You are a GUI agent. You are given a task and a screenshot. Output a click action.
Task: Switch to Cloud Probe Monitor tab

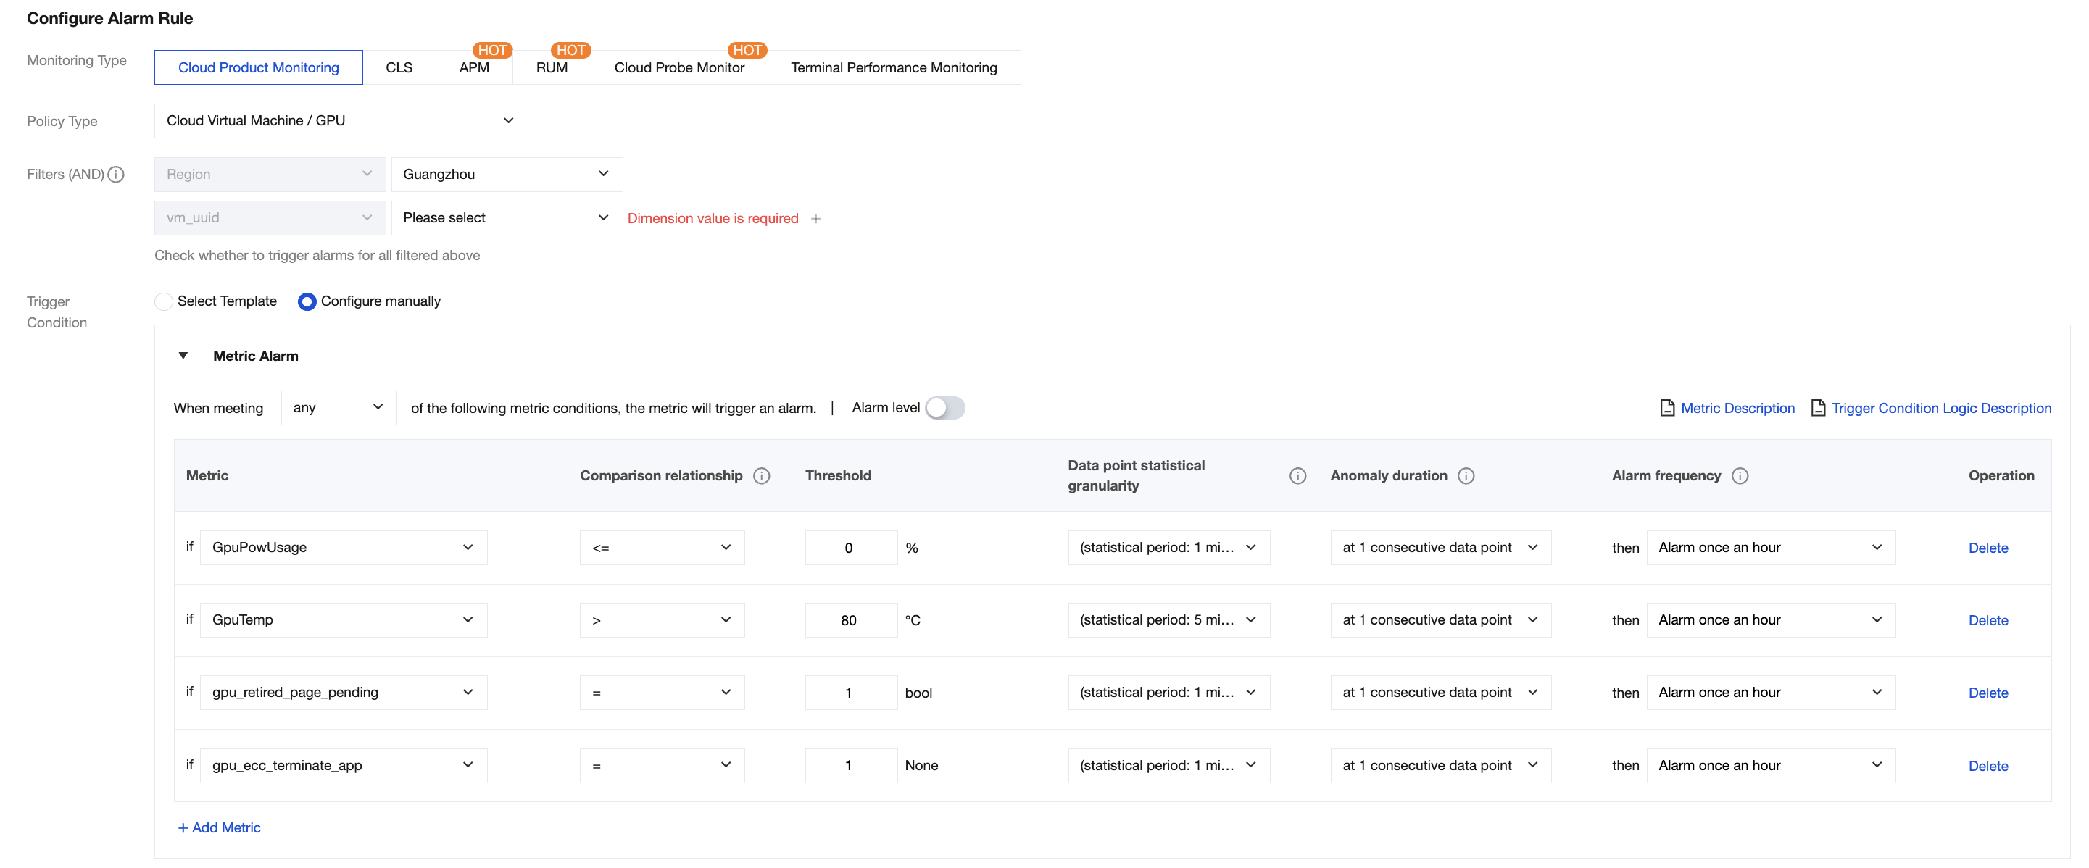coord(678,67)
